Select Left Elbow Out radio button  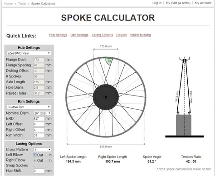tap(35, 155)
